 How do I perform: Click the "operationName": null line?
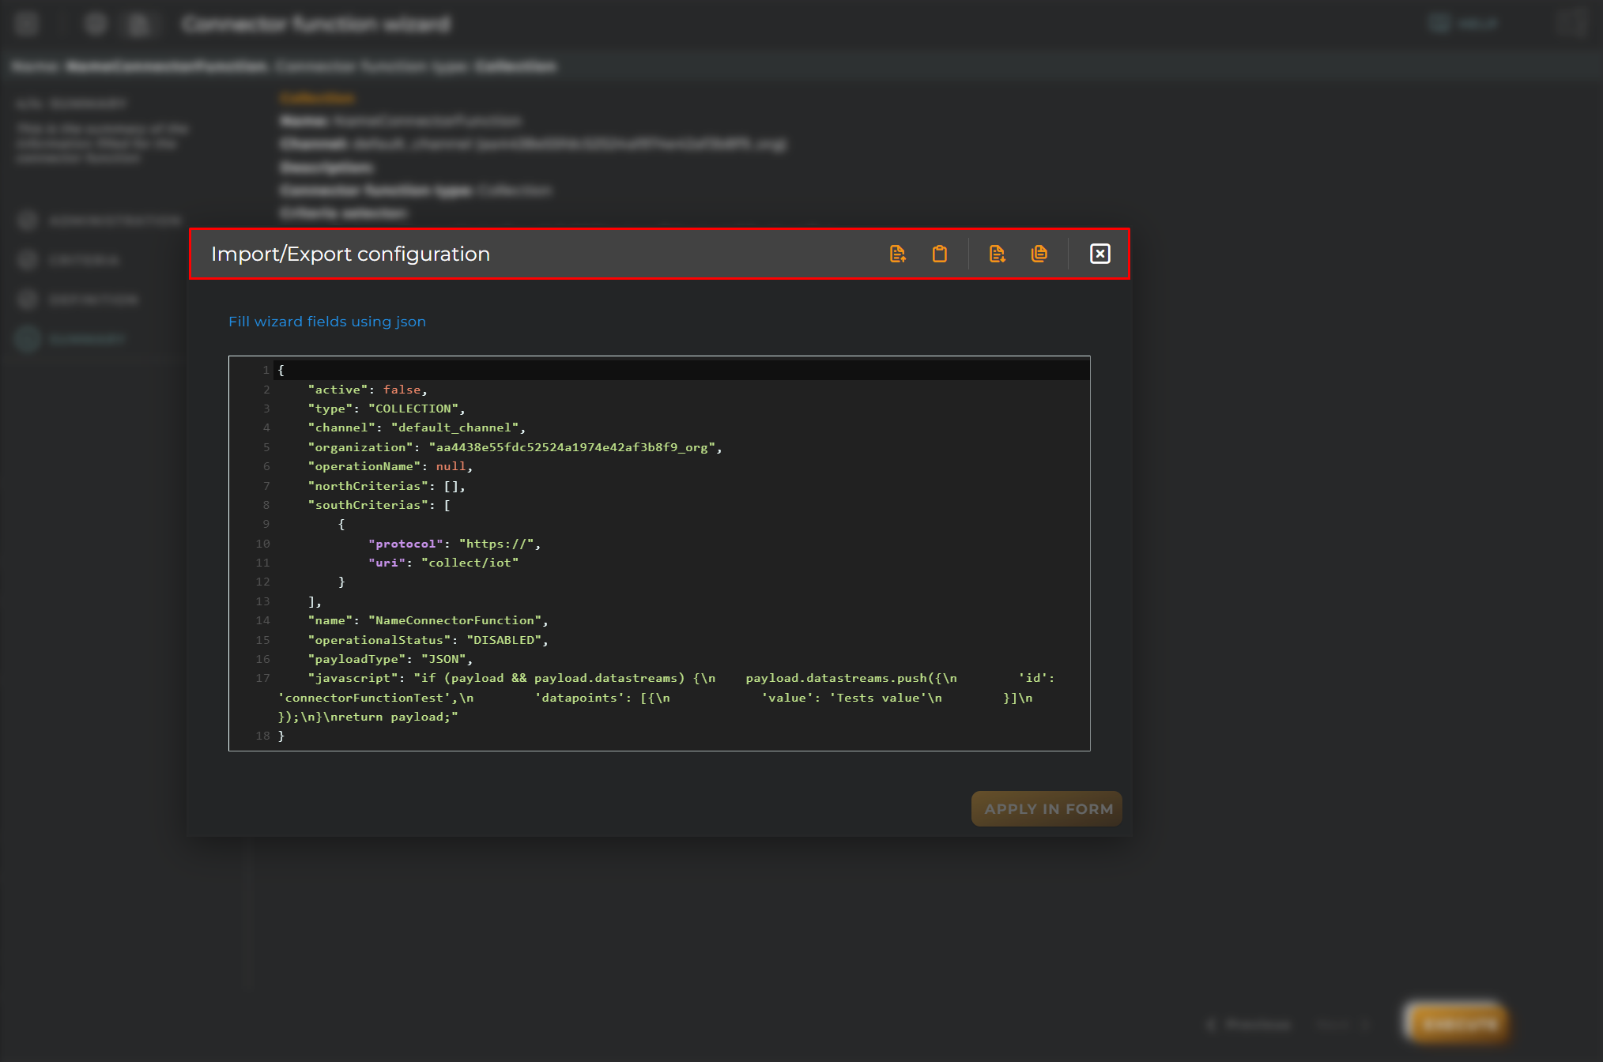coord(390,466)
